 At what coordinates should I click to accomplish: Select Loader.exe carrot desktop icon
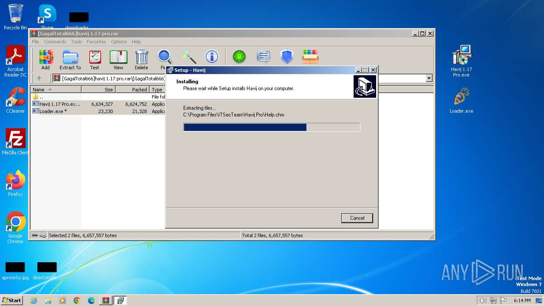462,100
